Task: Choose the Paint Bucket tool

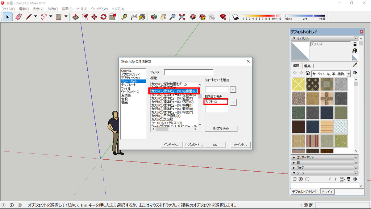Action: click(x=142, y=17)
